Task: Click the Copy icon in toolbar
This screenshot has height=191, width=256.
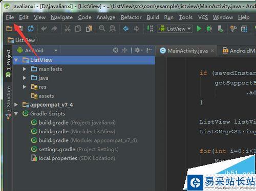Action: 78,29
